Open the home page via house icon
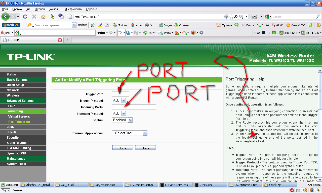This screenshot has height=193, width=322. 43,17
